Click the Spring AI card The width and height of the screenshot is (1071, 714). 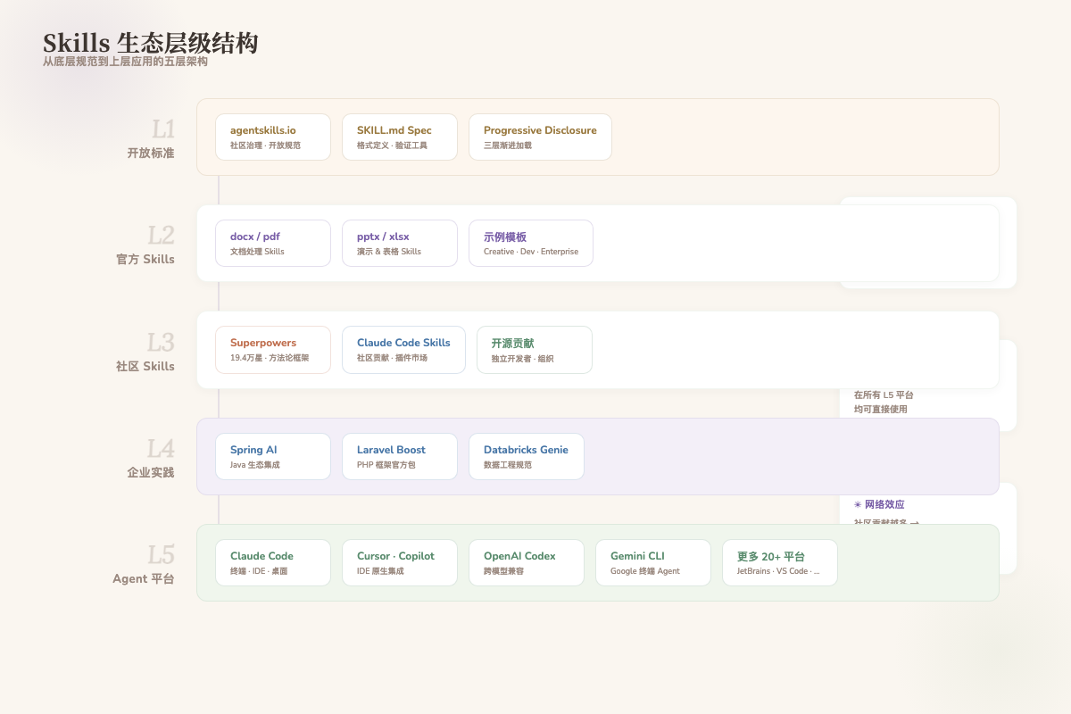click(273, 456)
